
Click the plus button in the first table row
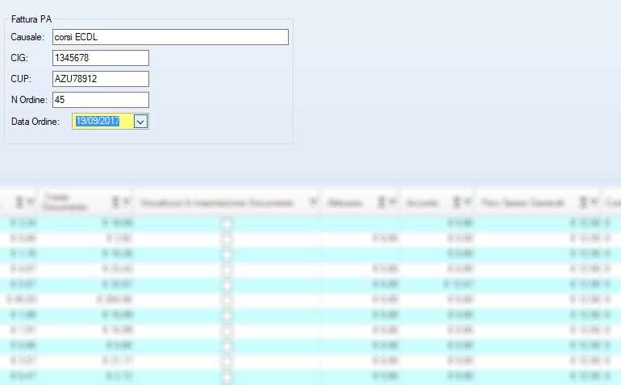click(x=227, y=224)
